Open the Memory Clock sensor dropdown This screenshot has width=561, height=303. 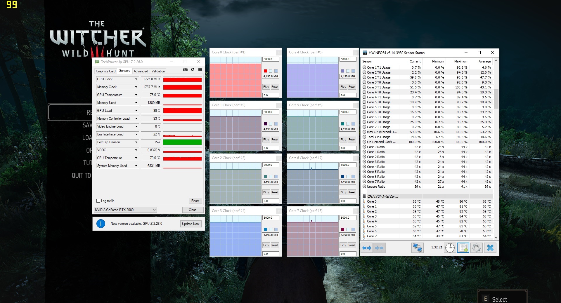point(136,87)
